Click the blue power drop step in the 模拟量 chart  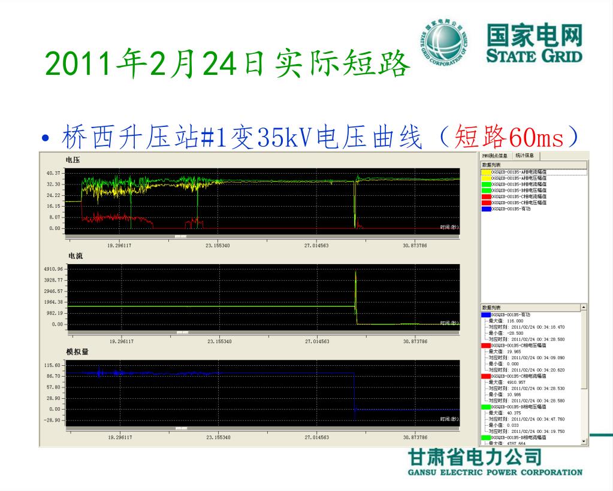coord(355,392)
